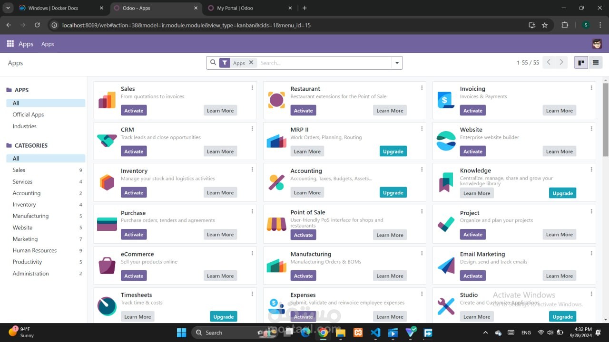Open the Invoicing card three-dot menu

[591, 88]
